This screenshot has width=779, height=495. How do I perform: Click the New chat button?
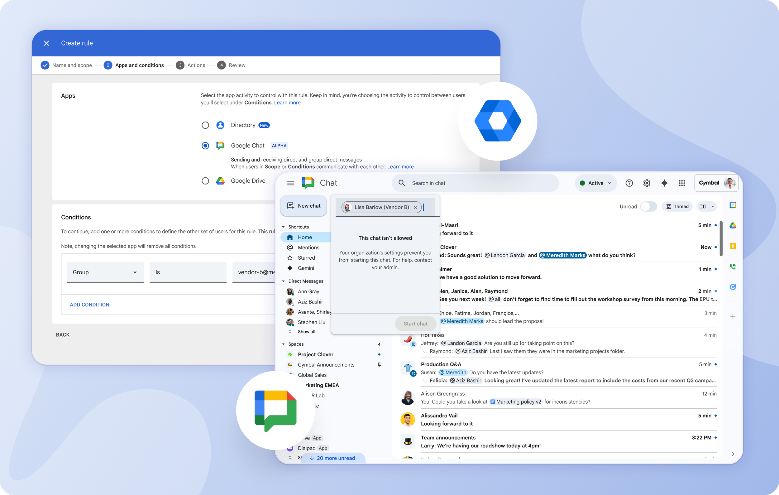point(303,206)
